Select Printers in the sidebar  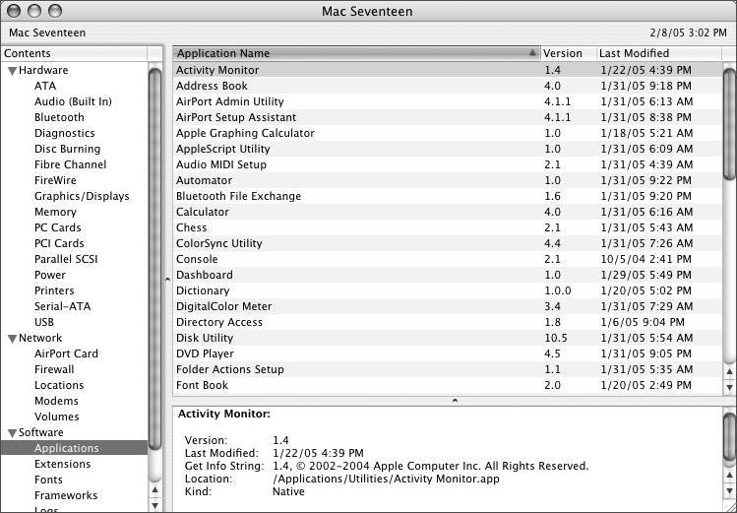54,290
